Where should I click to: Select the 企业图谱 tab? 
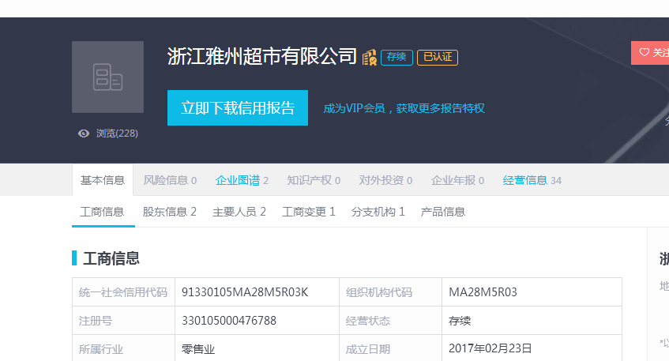coord(242,180)
